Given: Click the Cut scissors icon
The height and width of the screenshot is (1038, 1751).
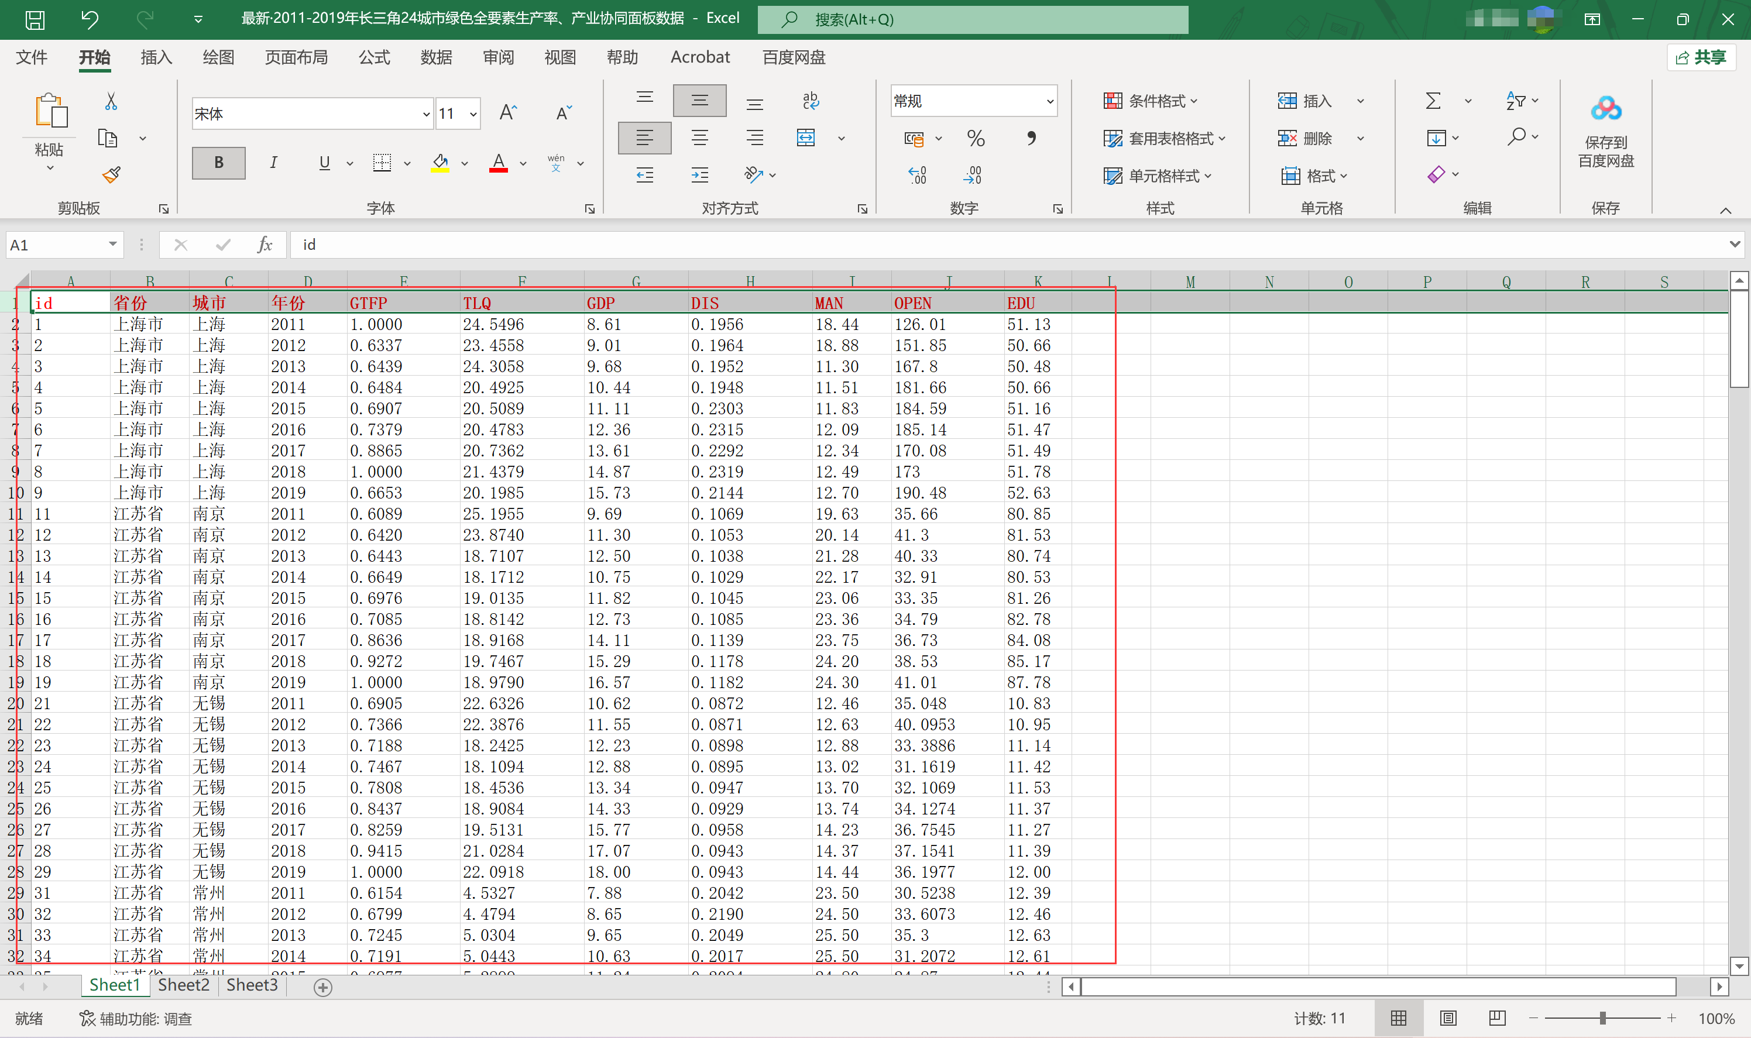Looking at the screenshot, I should (111, 101).
